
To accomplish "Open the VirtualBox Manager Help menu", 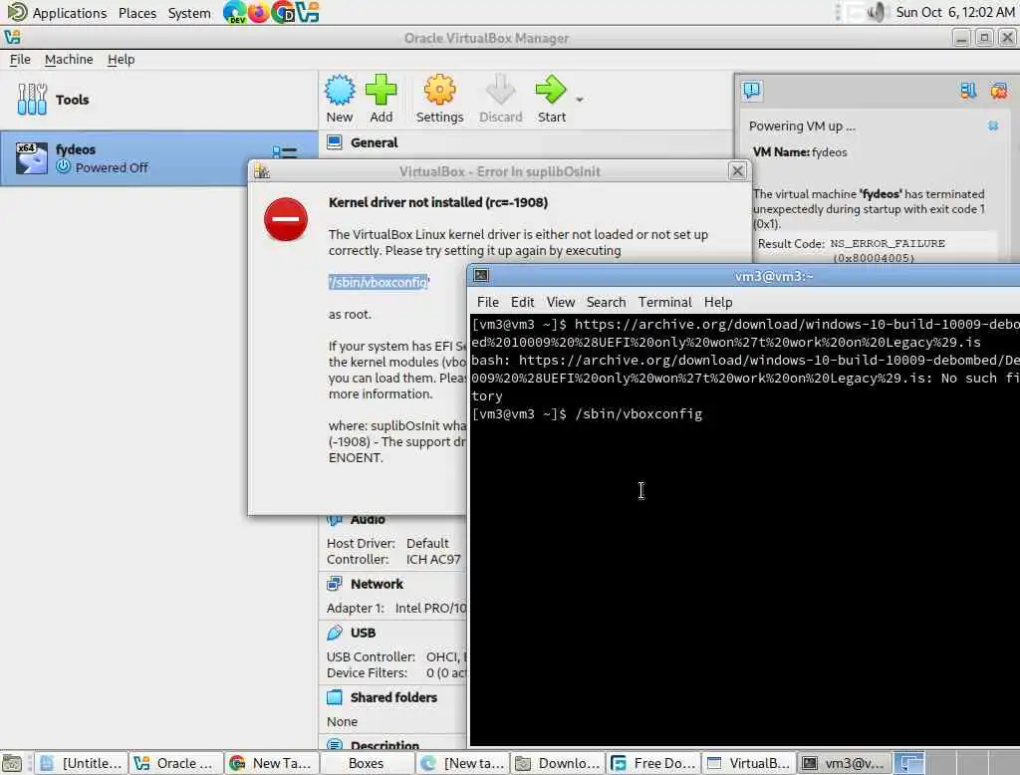I will [x=121, y=59].
